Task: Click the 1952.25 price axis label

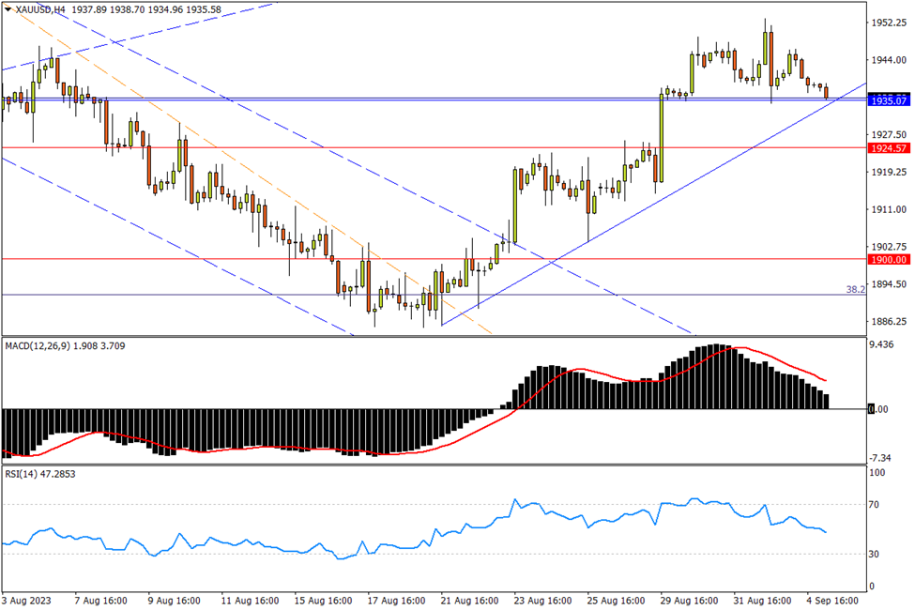Action: (888, 23)
